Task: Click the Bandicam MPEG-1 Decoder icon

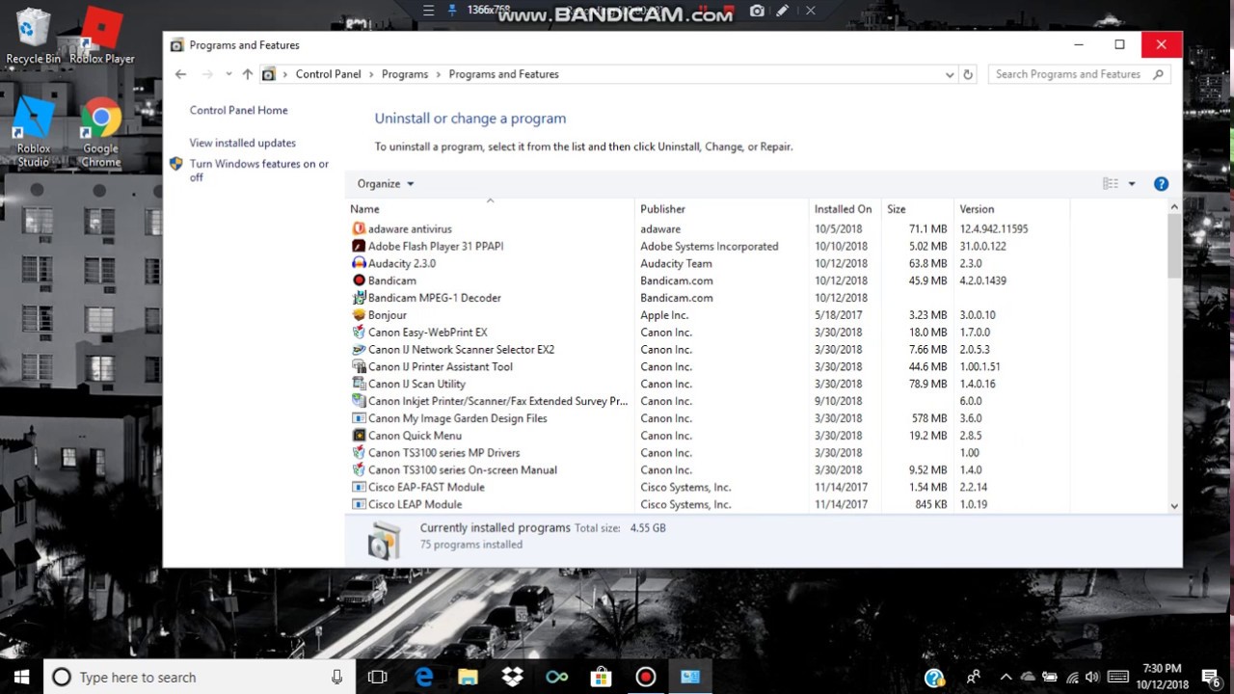Action: [359, 298]
